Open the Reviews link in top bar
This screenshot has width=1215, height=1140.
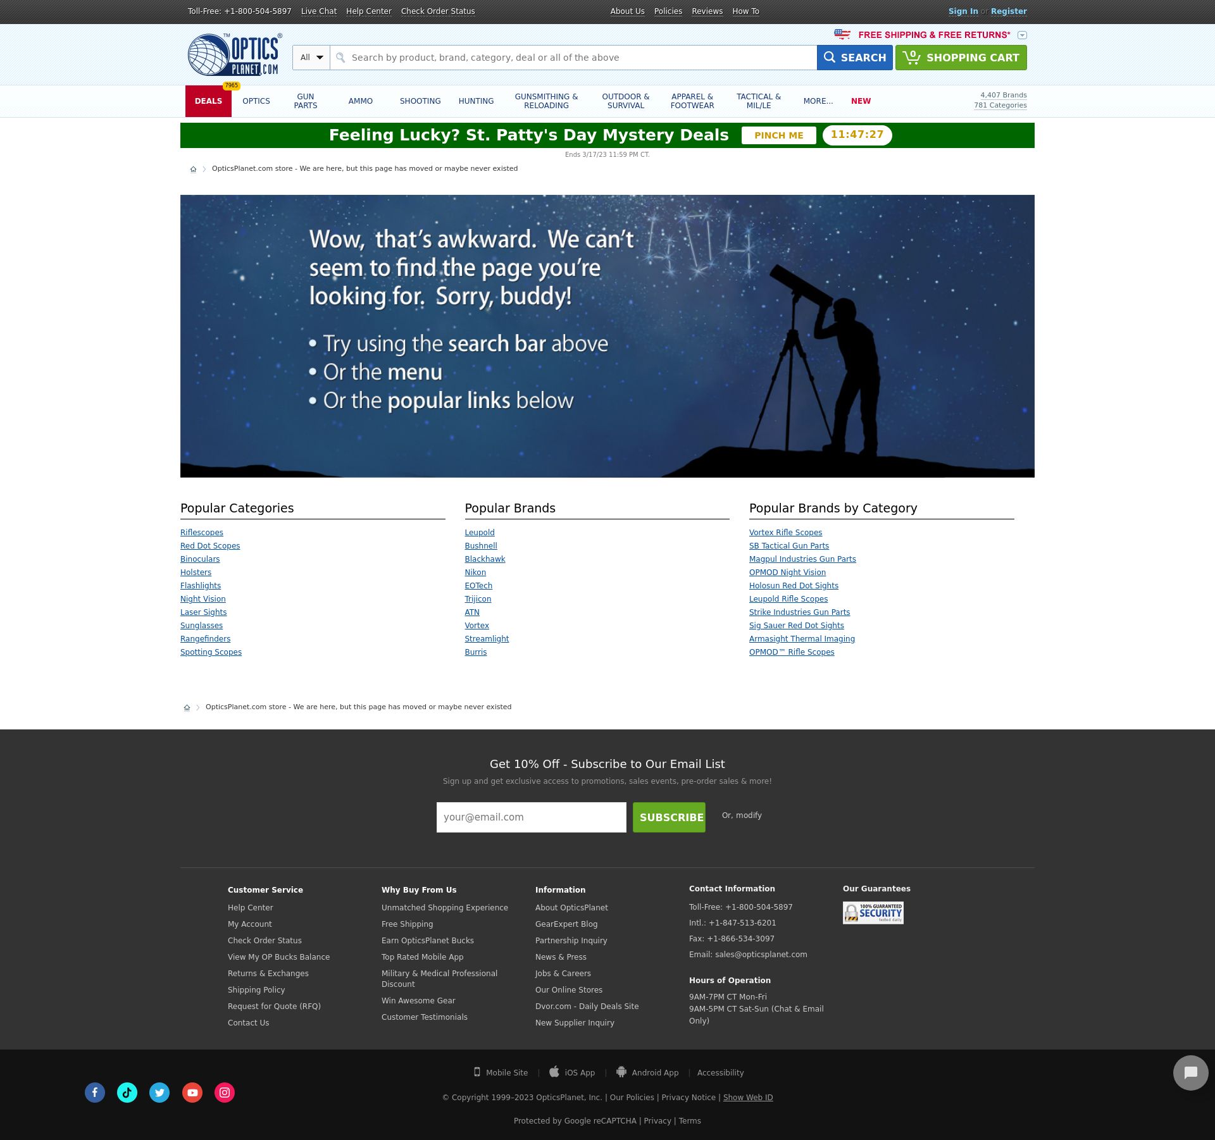[707, 11]
